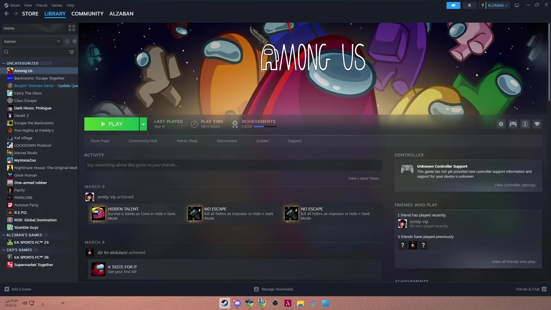Open the notifications bell
Viewport: 551px width, 310px height.
click(x=469, y=5)
